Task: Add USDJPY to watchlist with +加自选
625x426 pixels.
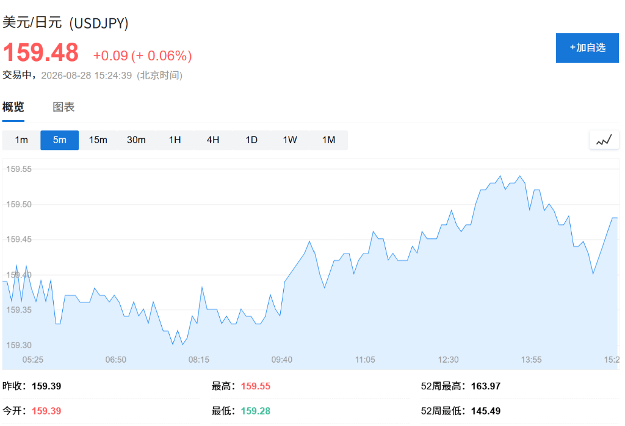Action: click(x=587, y=48)
